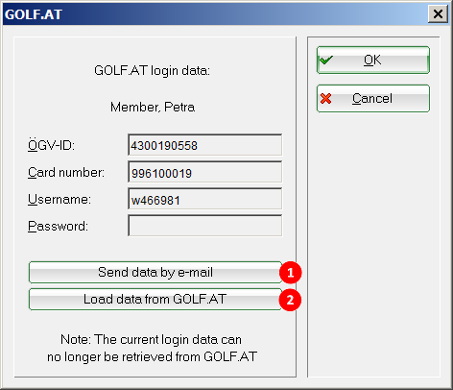Viewport: 453px width, 390px height.
Task: Click into the ÖGV-ID field
Action: coord(205,145)
